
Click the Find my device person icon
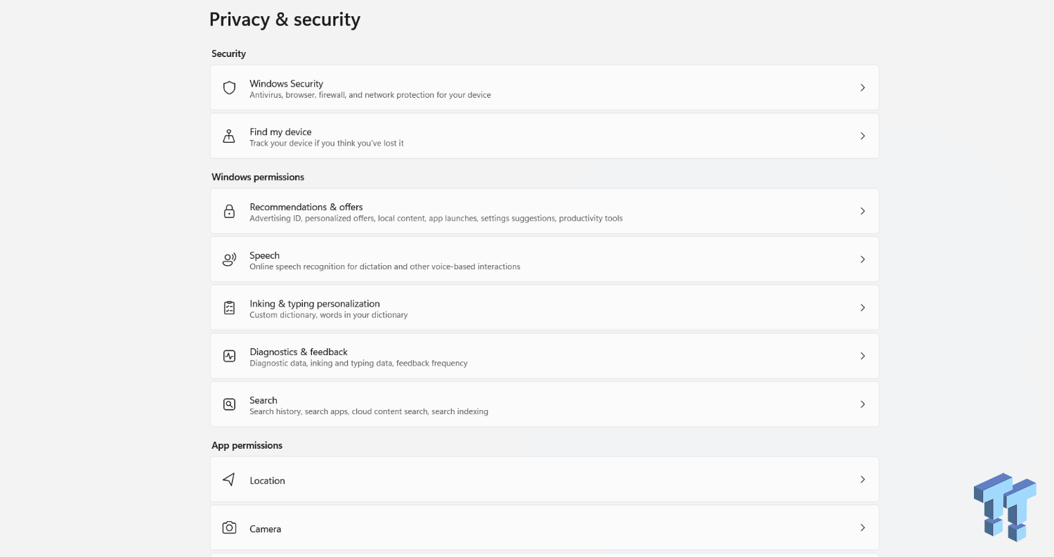pyautogui.click(x=229, y=136)
